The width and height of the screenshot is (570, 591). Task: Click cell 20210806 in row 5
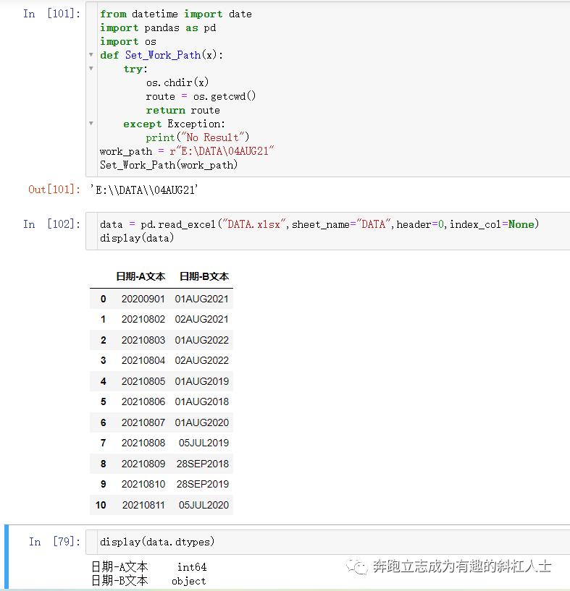[143, 401]
